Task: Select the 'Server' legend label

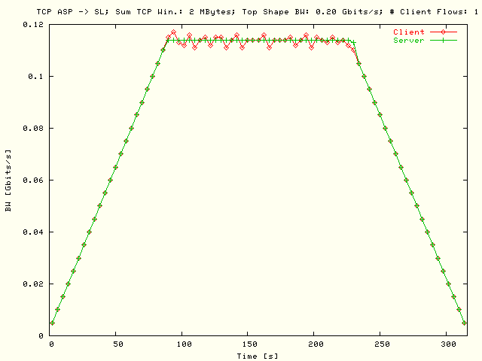Action: coord(408,41)
